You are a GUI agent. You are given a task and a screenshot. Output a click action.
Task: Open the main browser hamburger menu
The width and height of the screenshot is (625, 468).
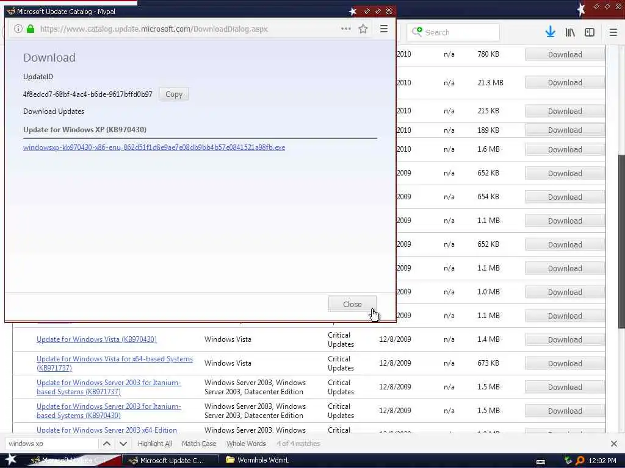[613, 32]
